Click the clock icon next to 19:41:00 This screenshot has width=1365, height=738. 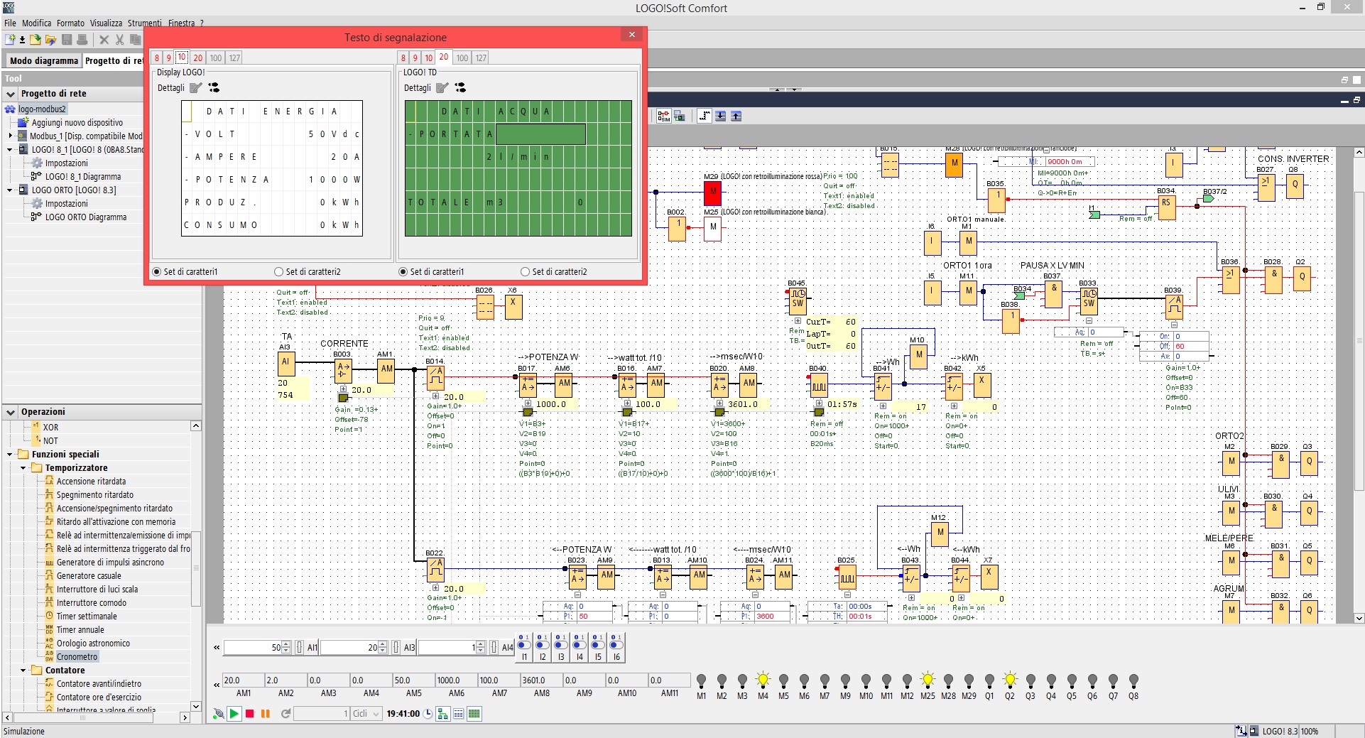428,714
